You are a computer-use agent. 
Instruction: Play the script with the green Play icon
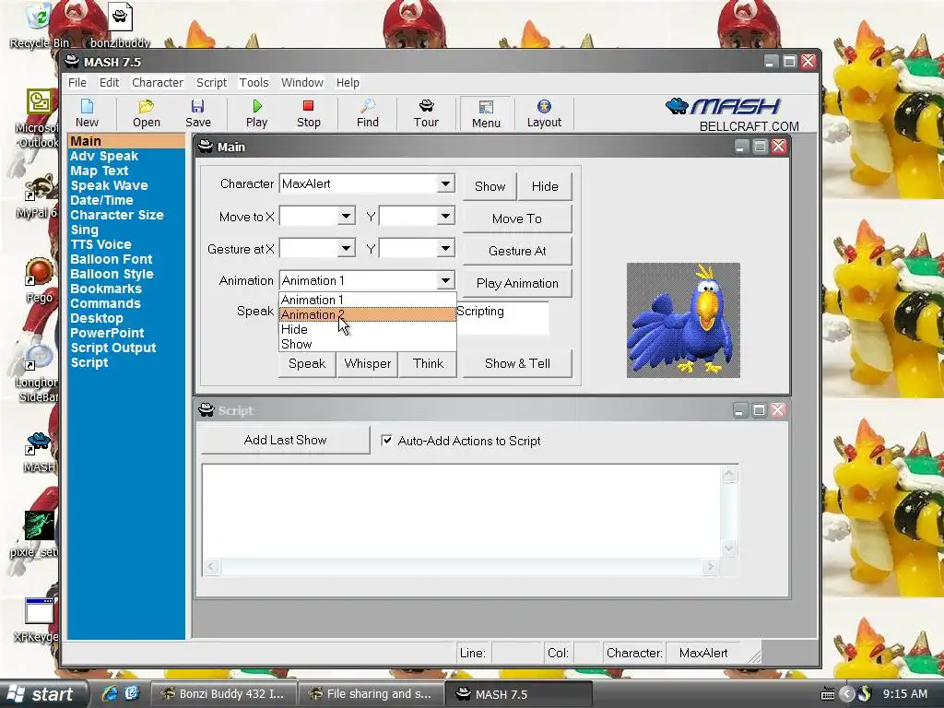[x=256, y=113]
